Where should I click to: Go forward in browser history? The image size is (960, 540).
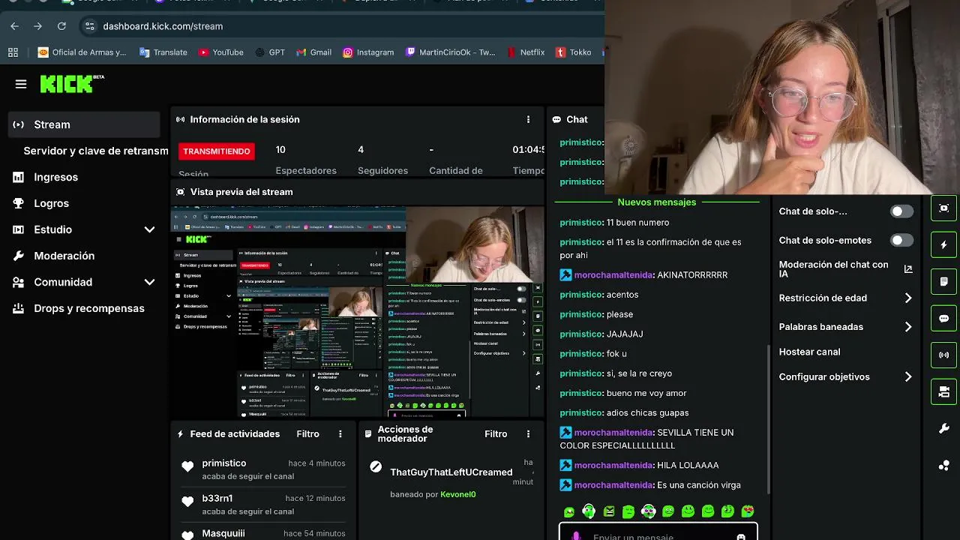pyautogui.click(x=37, y=26)
